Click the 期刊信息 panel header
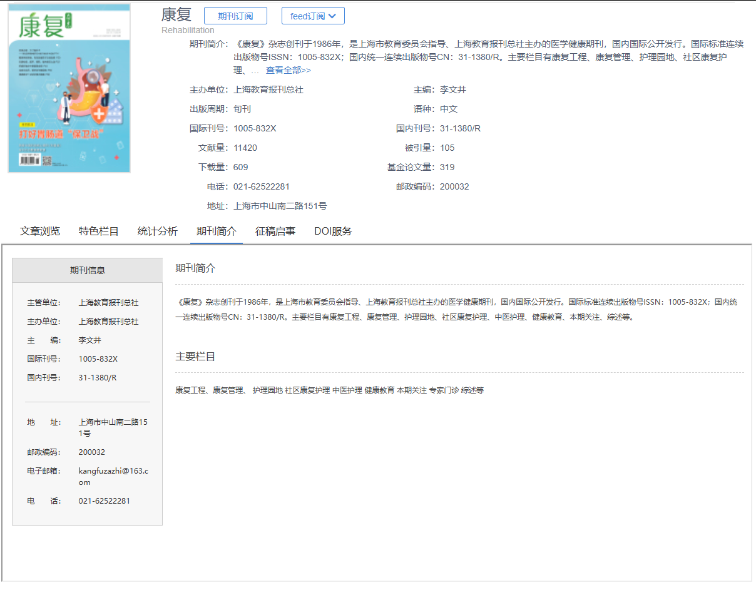Screen dimensions: 756x590 coord(87,269)
